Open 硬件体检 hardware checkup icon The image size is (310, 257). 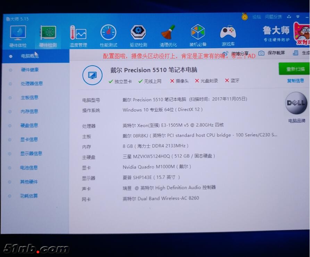pos(18,33)
